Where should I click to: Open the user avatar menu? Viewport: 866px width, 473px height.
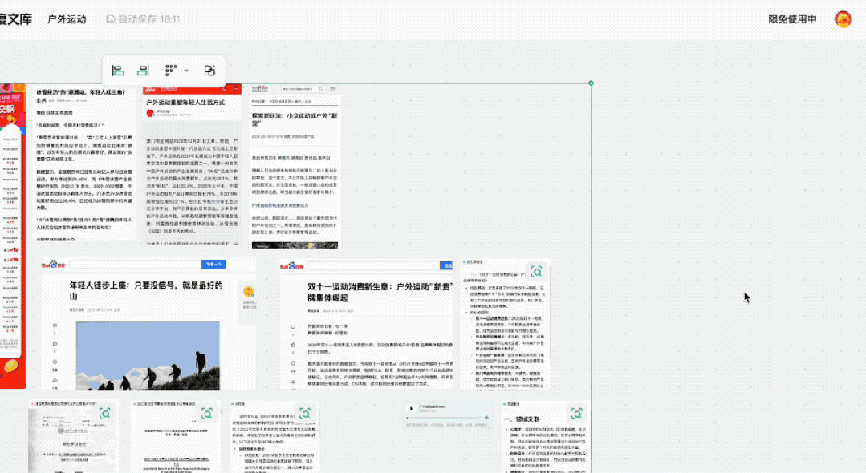[843, 19]
